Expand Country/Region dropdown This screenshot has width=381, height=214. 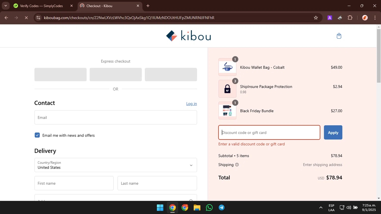[116, 165]
